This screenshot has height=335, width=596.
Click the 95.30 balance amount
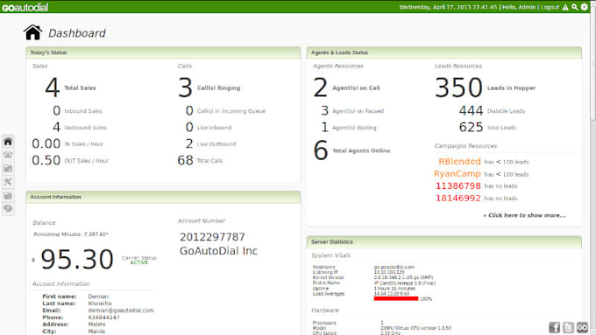pyautogui.click(x=77, y=260)
